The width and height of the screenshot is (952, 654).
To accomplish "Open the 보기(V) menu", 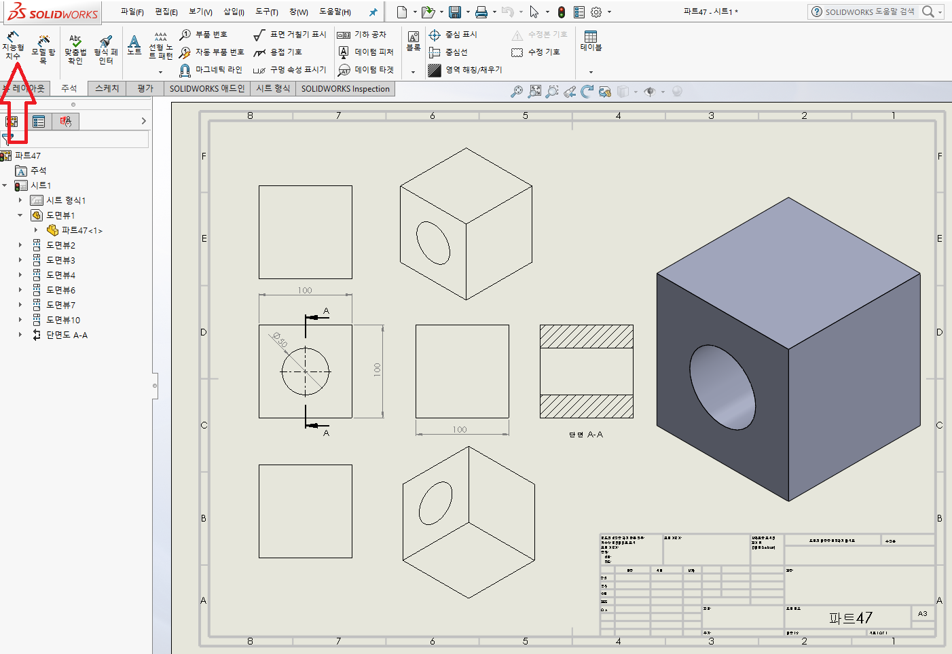I will [200, 12].
